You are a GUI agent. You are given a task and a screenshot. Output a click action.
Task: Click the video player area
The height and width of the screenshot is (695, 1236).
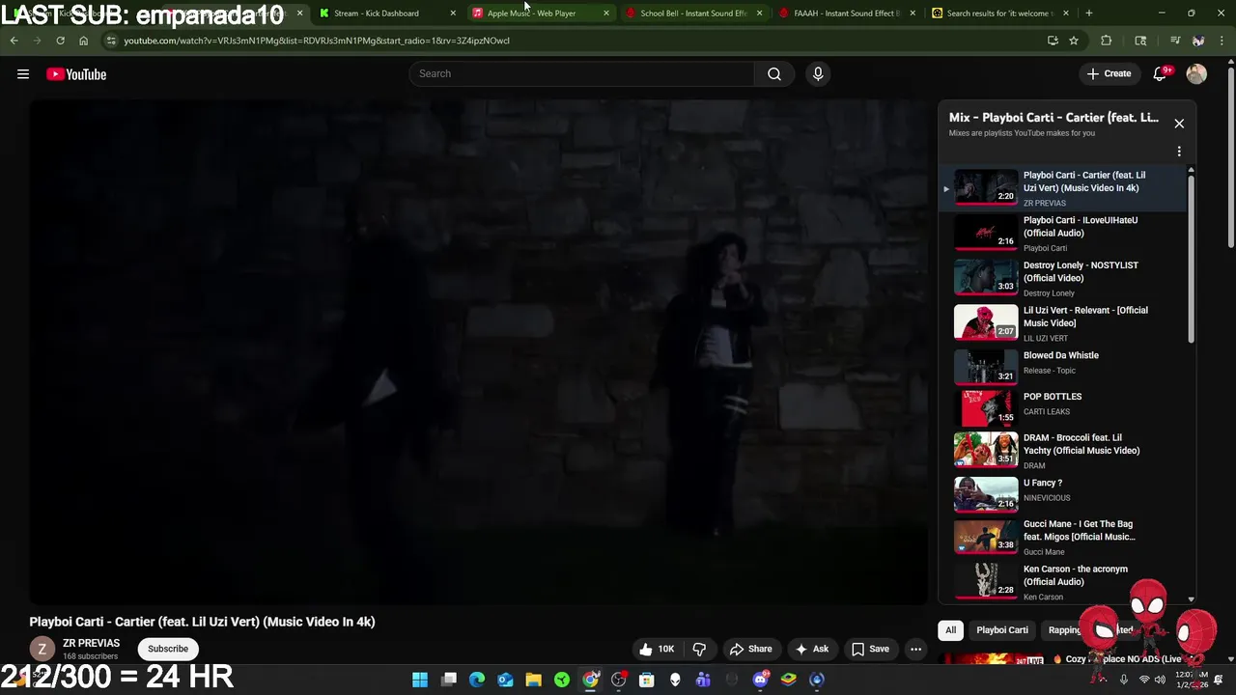coord(478,352)
